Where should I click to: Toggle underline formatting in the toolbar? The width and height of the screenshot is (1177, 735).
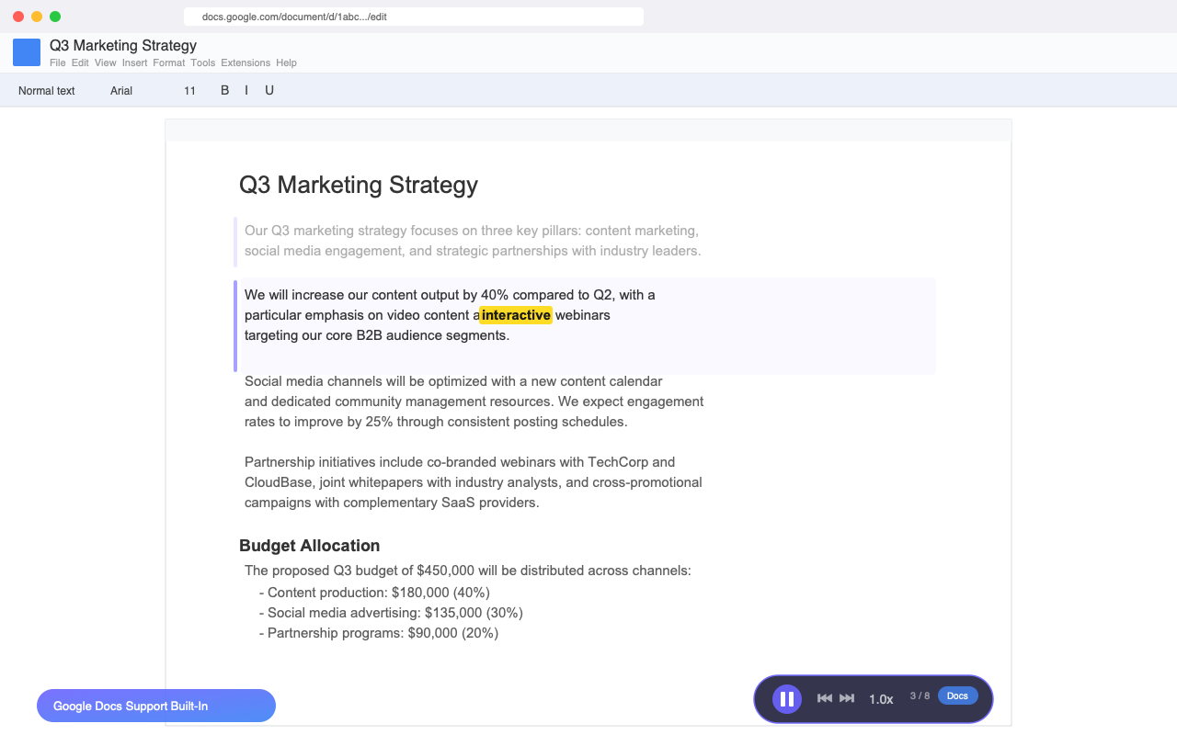click(269, 90)
